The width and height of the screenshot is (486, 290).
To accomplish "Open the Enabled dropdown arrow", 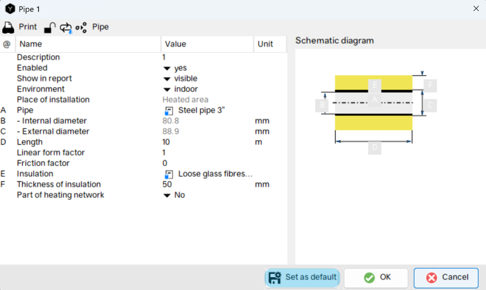I will pos(167,68).
